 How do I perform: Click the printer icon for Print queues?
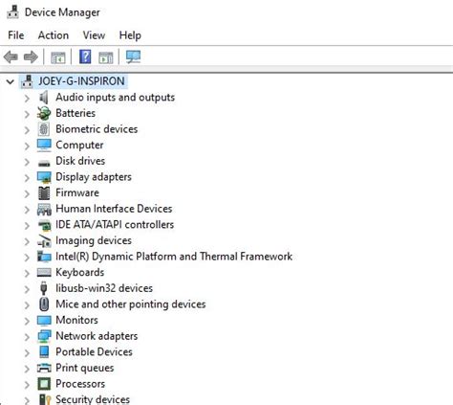tap(44, 368)
